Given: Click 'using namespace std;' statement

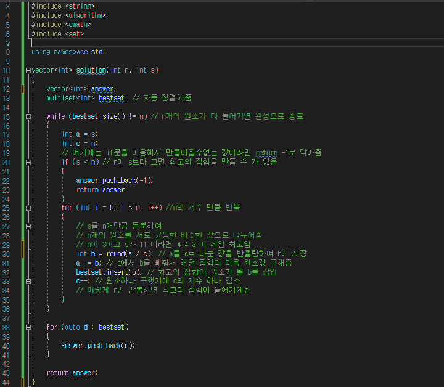Looking at the screenshot, I should (x=68, y=52).
